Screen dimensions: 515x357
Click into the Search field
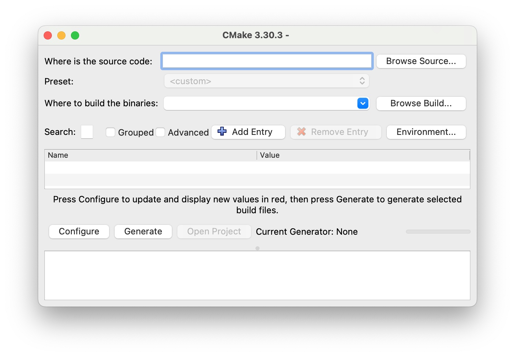87,132
